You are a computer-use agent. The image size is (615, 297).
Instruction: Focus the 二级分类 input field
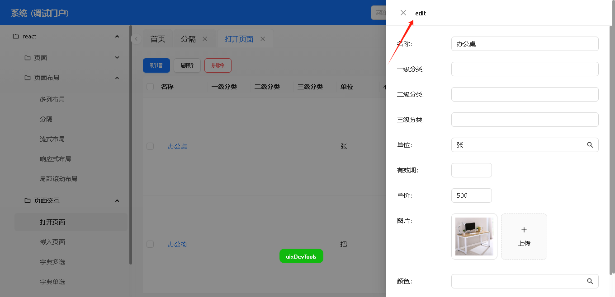525,94
